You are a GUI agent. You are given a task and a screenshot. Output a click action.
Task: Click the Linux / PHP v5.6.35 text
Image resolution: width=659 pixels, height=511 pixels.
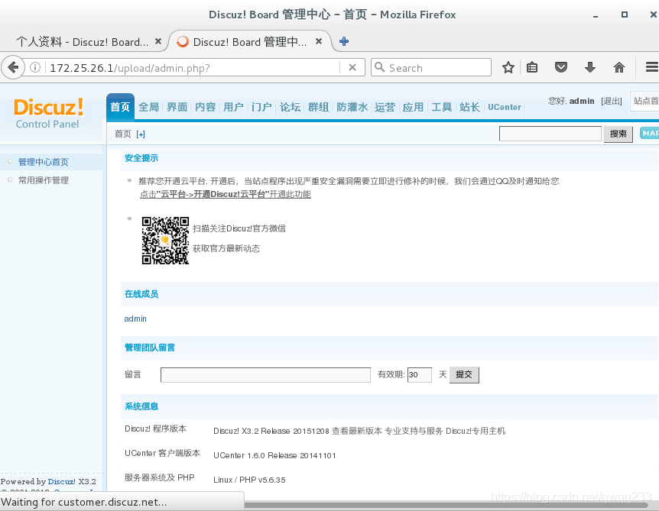click(x=249, y=480)
